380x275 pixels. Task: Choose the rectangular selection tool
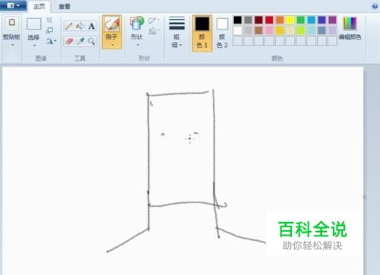coord(34,24)
